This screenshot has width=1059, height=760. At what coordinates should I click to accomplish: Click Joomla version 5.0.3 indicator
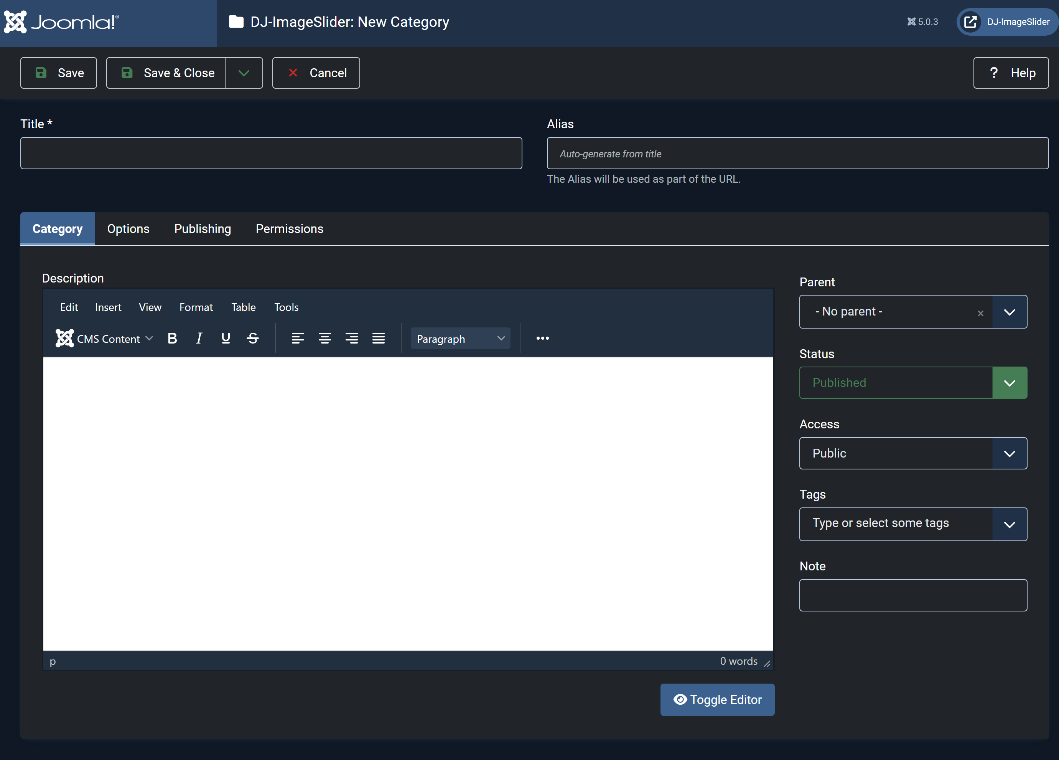(923, 22)
